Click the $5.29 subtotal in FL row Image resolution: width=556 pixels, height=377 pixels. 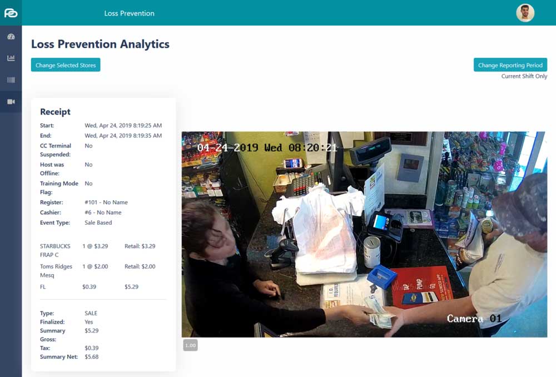(x=131, y=287)
